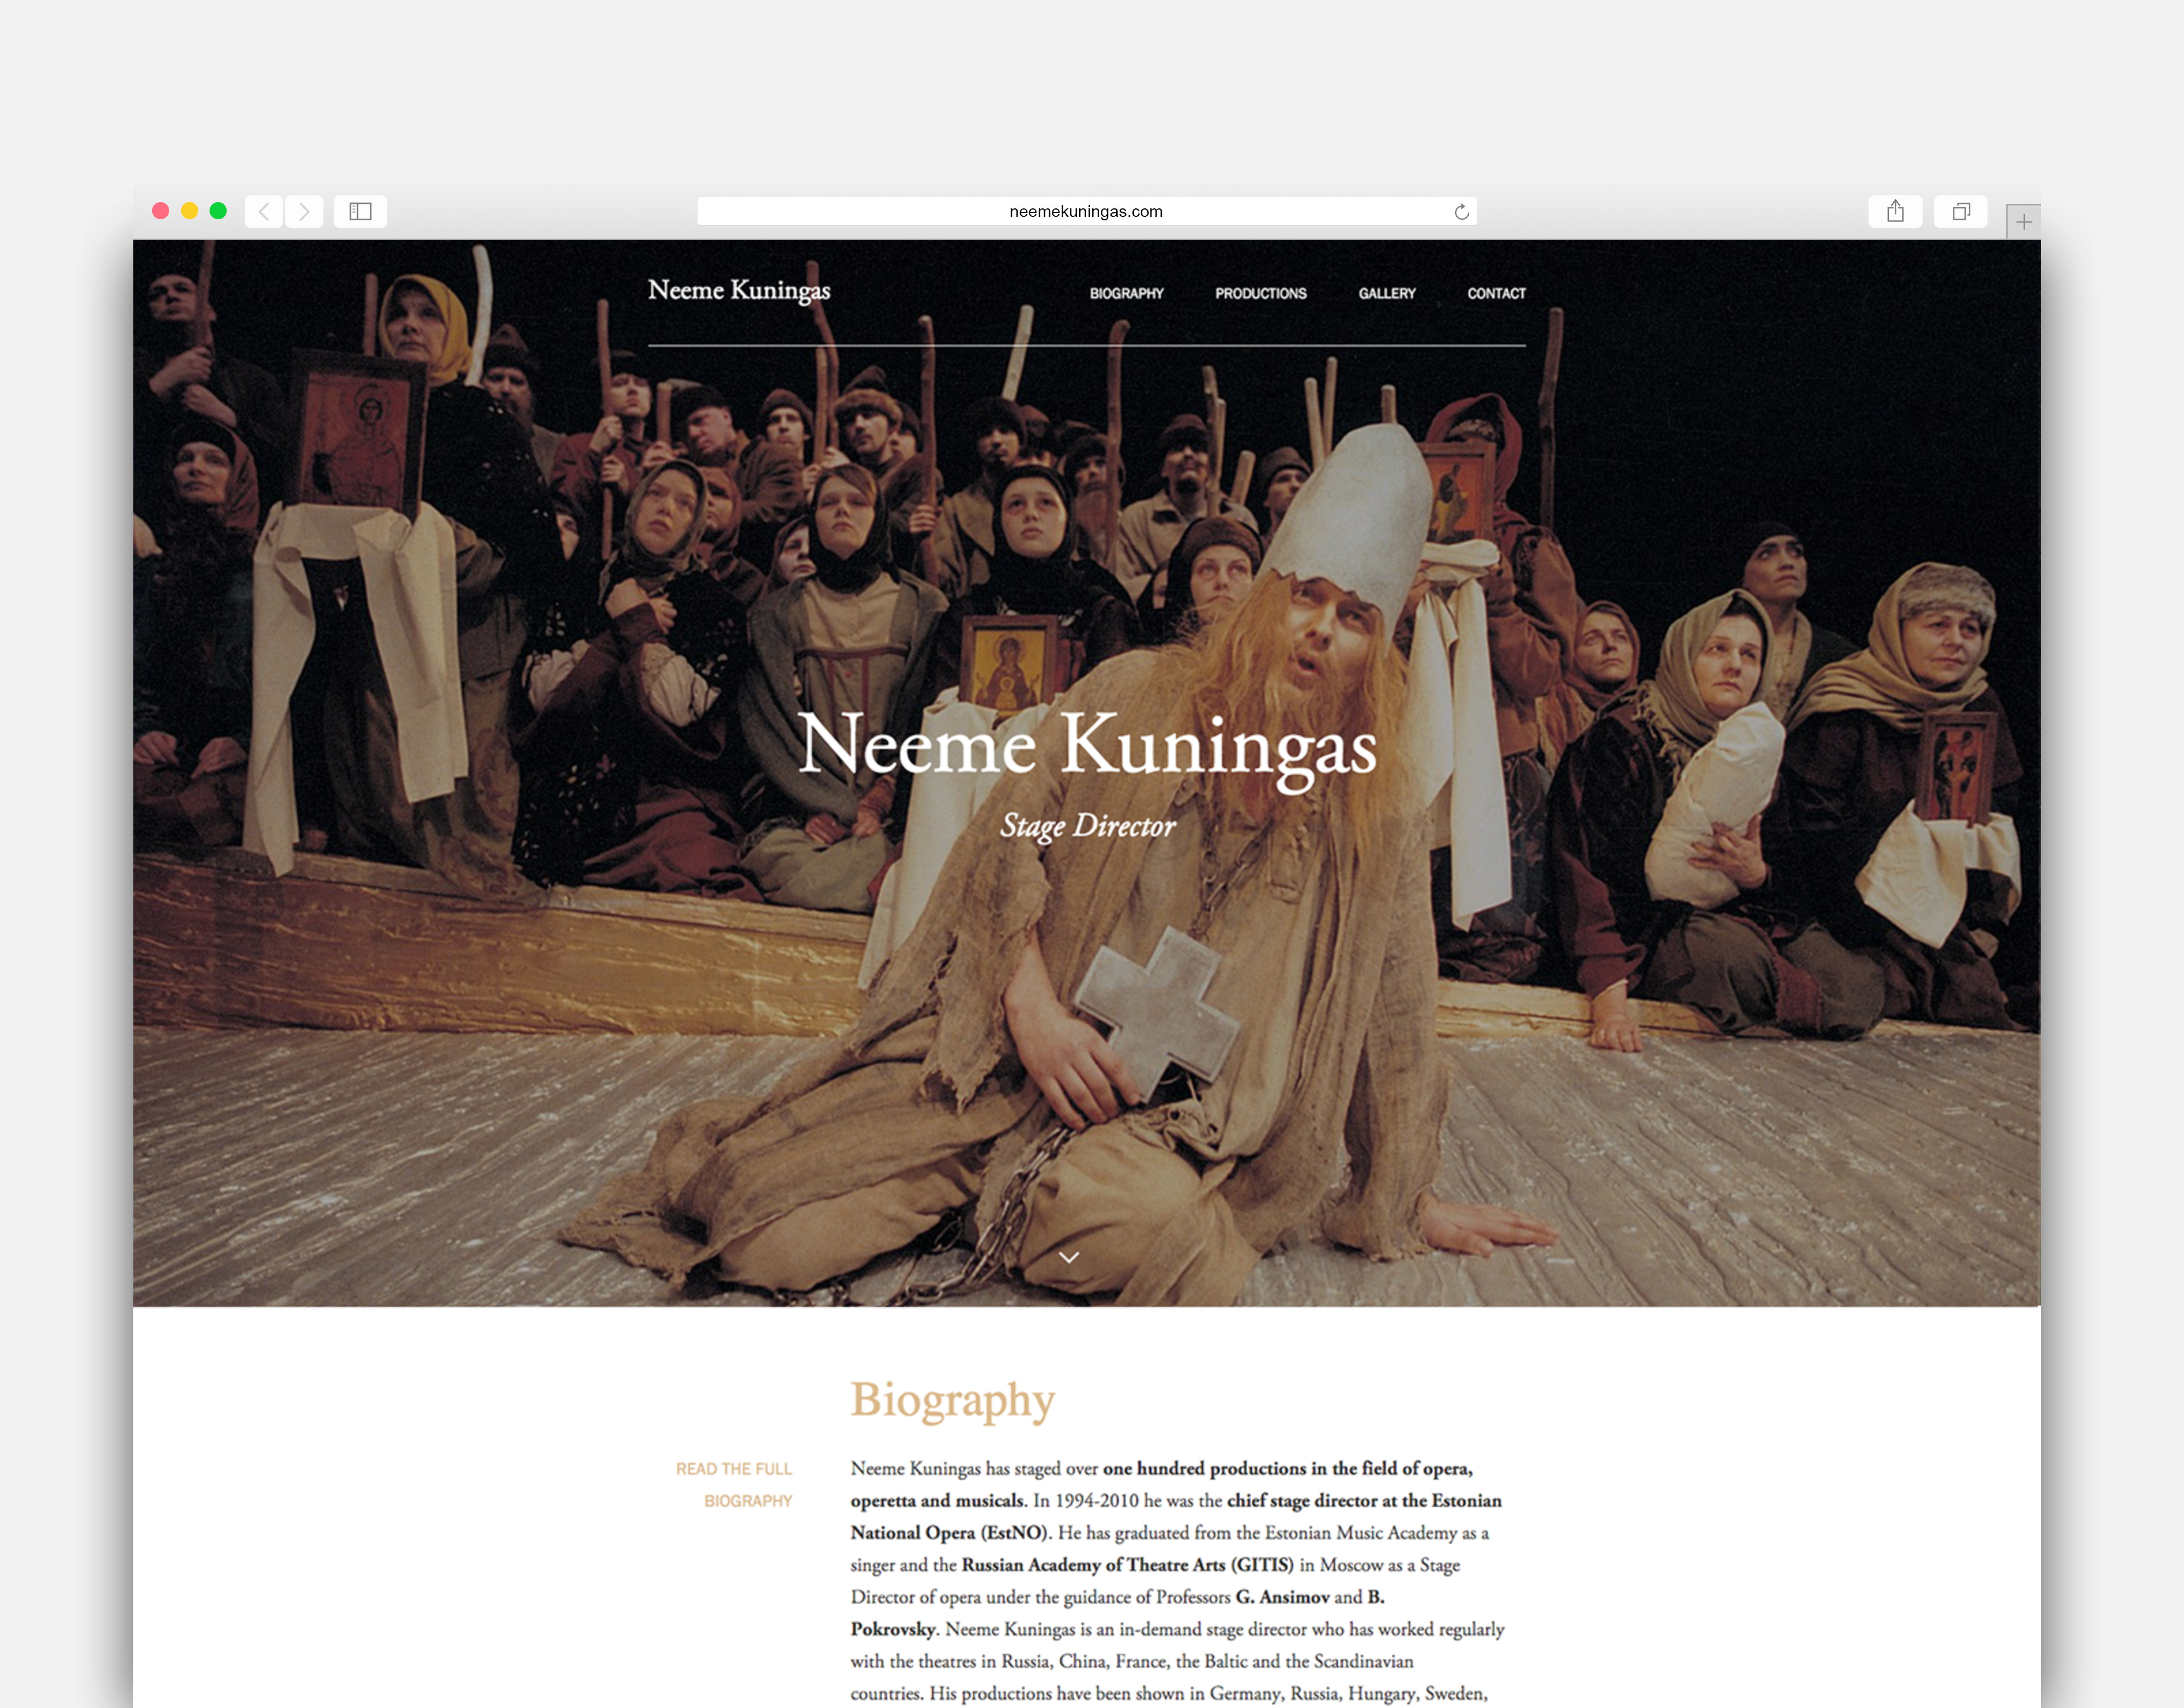Image resolution: width=2184 pixels, height=1708 pixels.
Task: Click the yellow minimize window button
Action: click(189, 211)
